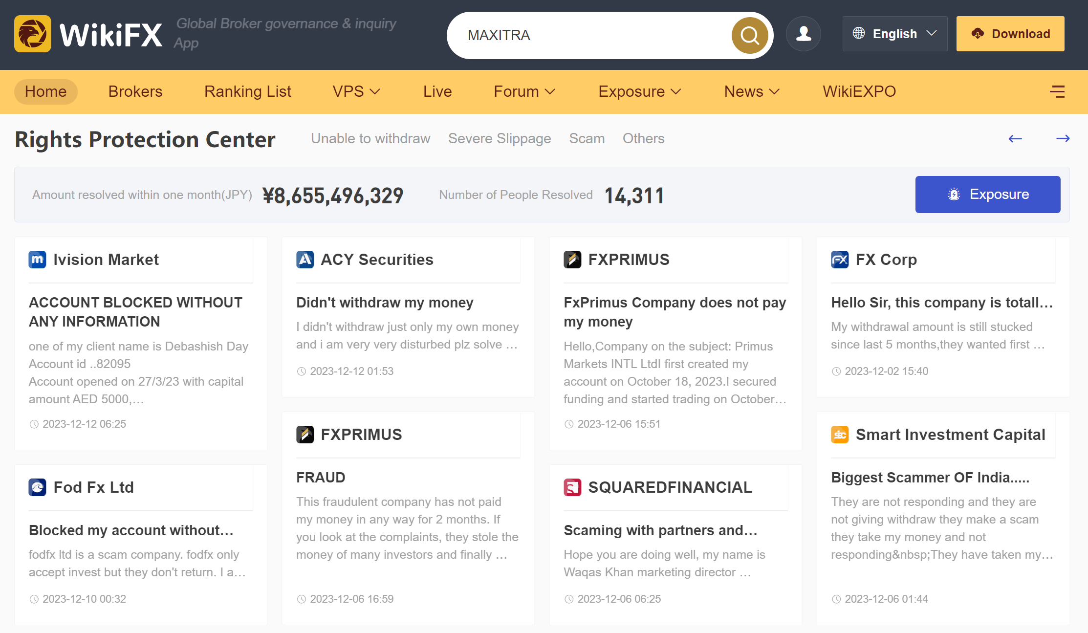
Task: Click the WikiFX eagle logo icon
Action: pyautogui.click(x=32, y=34)
